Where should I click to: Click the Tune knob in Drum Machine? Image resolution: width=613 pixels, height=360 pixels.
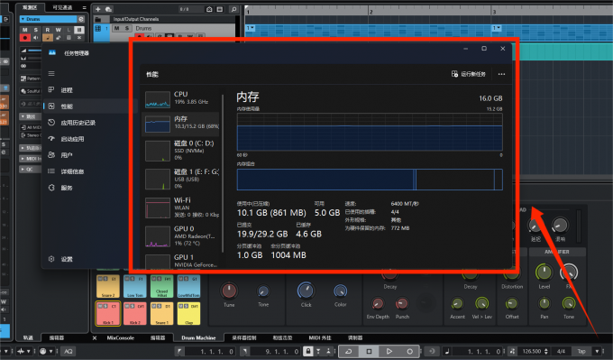click(x=229, y=291)
